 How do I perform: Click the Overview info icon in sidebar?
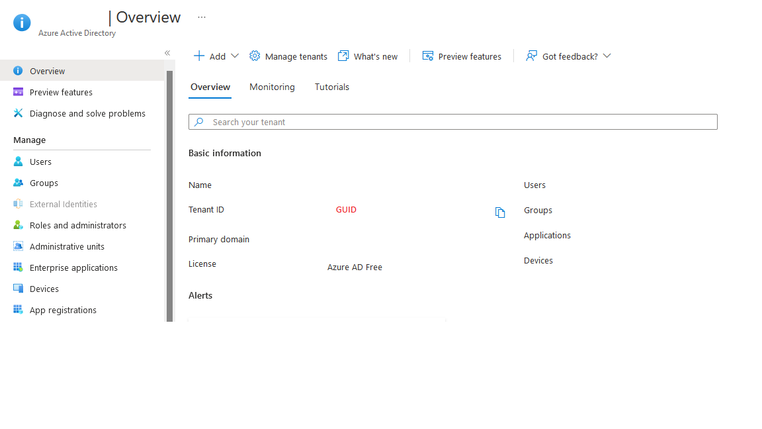[x=18, y=71]
